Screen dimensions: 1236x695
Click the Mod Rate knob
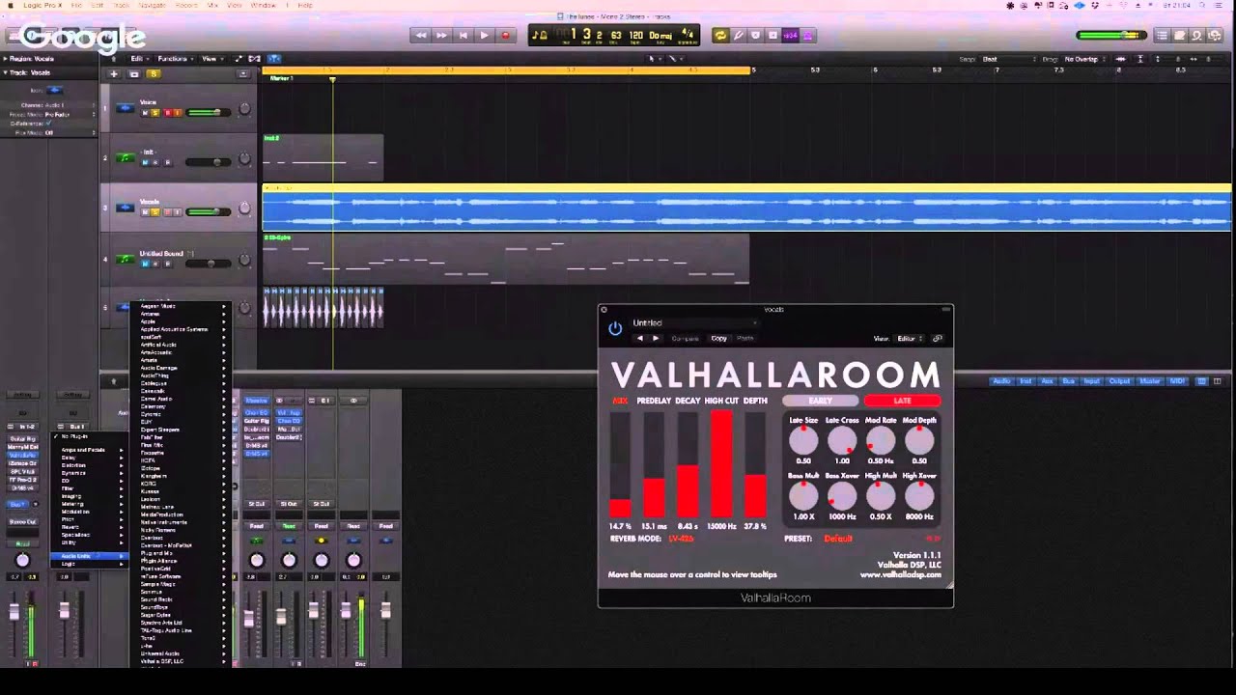pyautogui.click(x=881, y=440)
